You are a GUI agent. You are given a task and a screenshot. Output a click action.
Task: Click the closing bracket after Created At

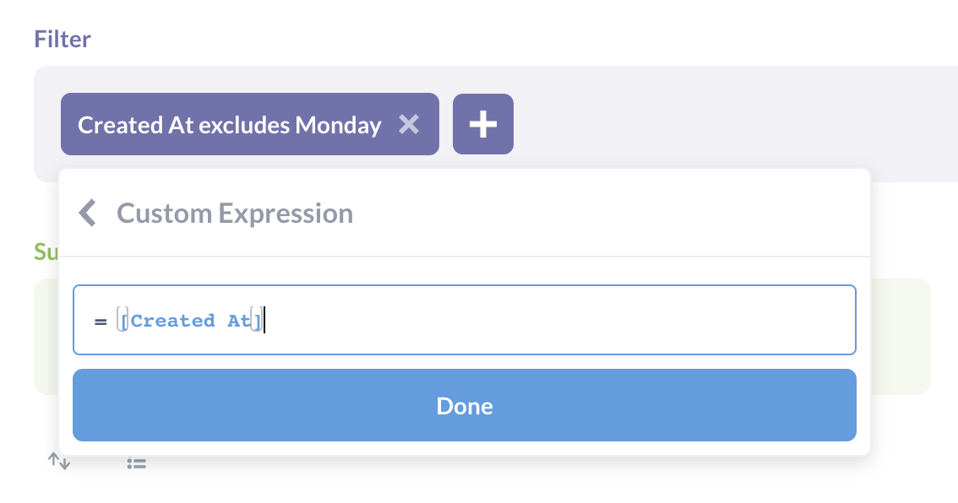(256, 321)
